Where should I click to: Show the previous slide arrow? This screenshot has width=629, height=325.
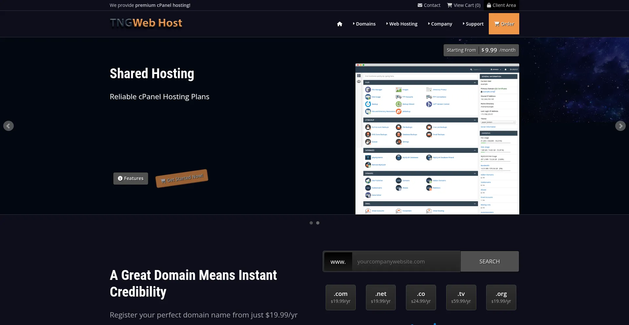9,126
